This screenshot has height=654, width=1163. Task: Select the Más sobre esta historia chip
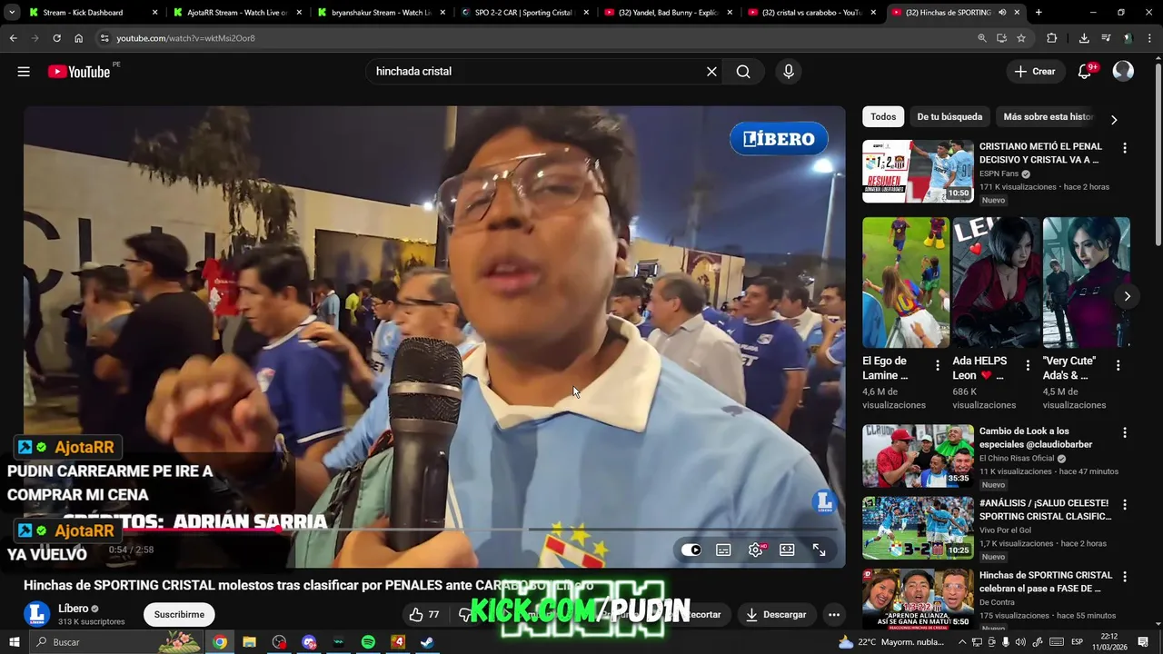[x=1049, y=117]
